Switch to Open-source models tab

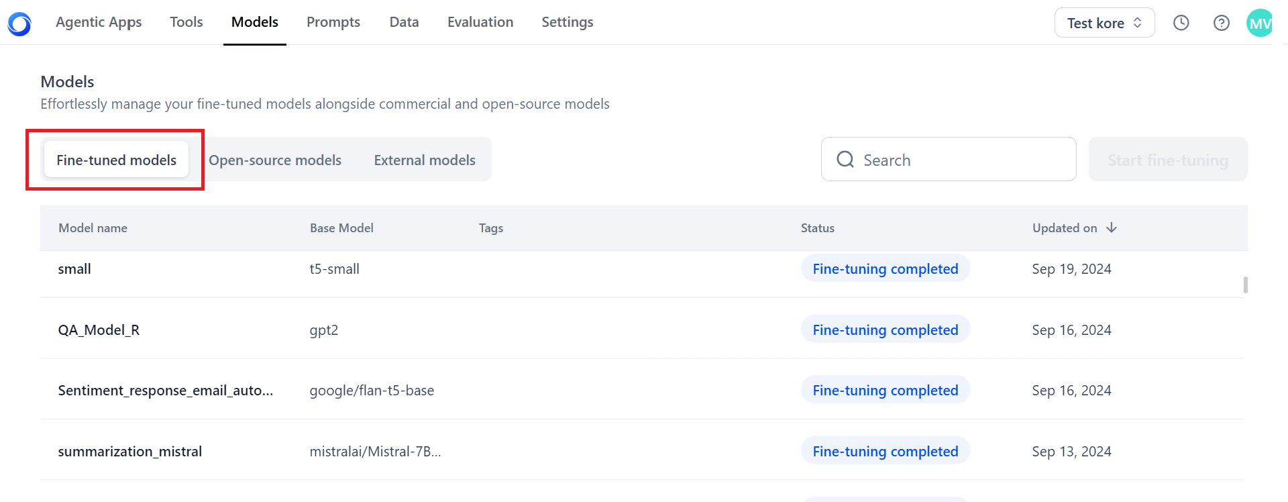(x=275, y=160)
